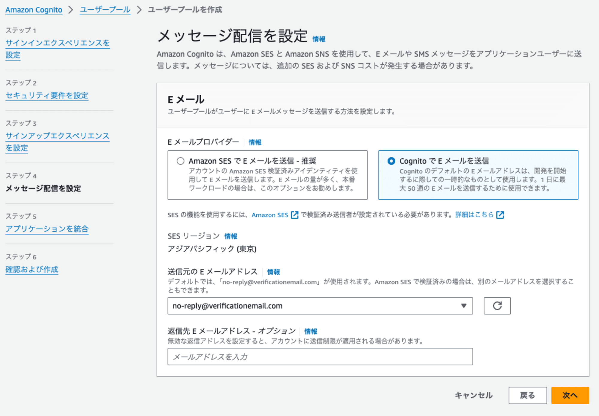Click 情報 link next to page title

tap(319, 39)
